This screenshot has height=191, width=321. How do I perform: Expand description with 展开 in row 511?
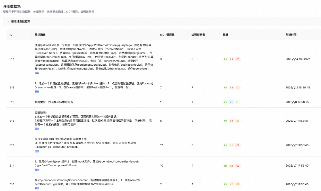(37, 170)
